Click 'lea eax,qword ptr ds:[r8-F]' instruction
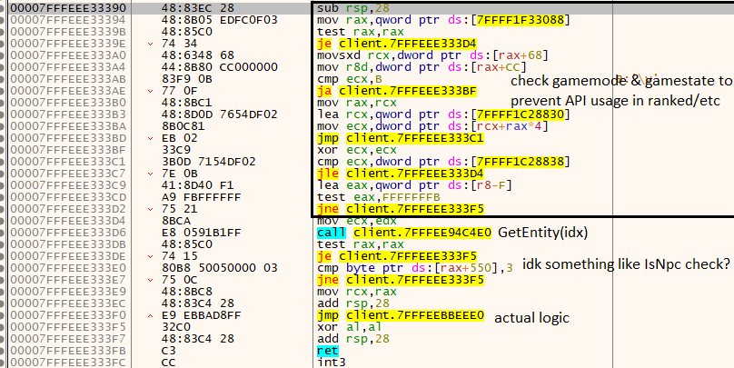This screenshot has height=368, width=734. click(414, 185)
